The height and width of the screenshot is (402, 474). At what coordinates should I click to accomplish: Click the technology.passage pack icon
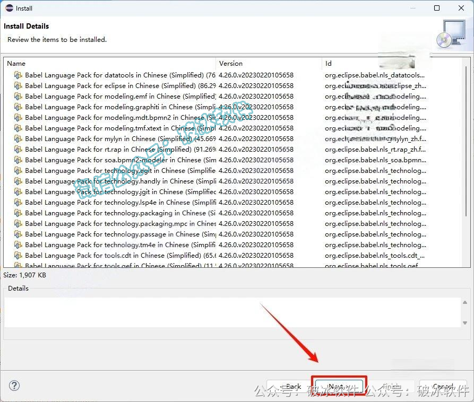pyautogui.click(x=18, y=234)
